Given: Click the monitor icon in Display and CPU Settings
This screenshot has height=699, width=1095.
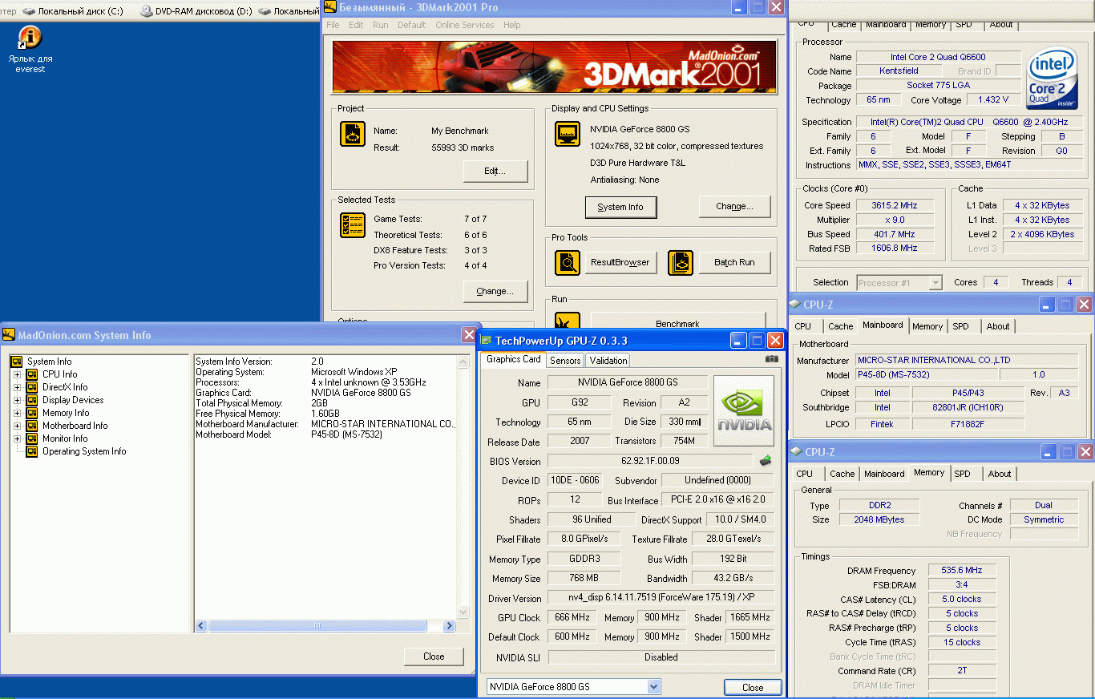Looking at the screenshot, I should tap(568, 134).
